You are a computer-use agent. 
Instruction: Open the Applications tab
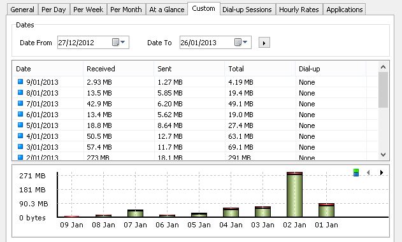tap(345, 10)
